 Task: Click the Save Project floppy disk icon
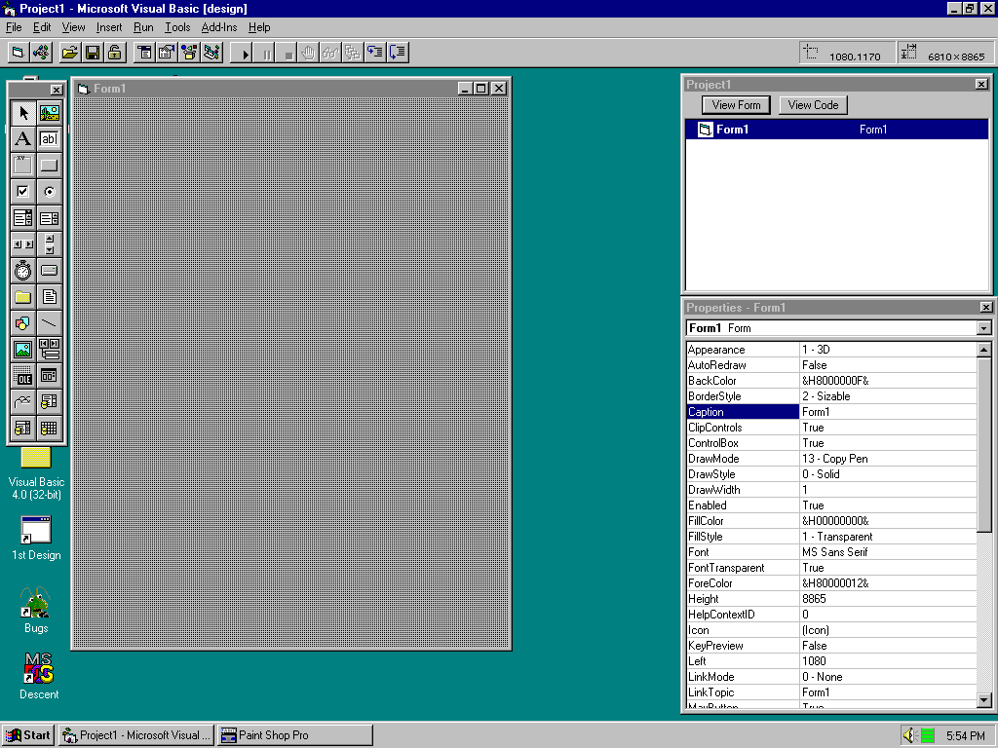click(x=93, y=53)
